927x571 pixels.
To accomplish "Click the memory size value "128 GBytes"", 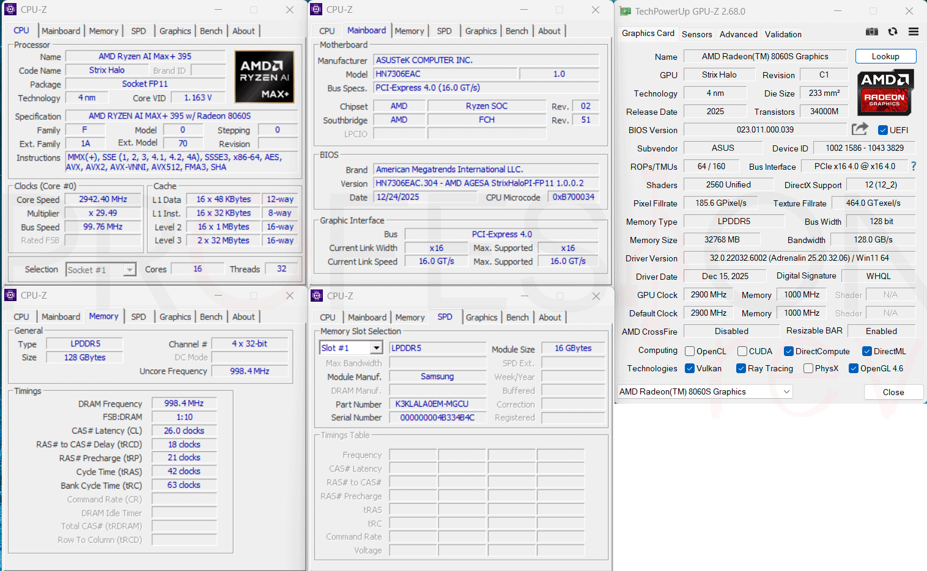I will coord(85,357).
